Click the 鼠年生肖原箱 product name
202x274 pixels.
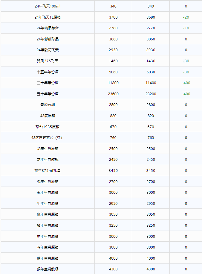pos(48,214)
